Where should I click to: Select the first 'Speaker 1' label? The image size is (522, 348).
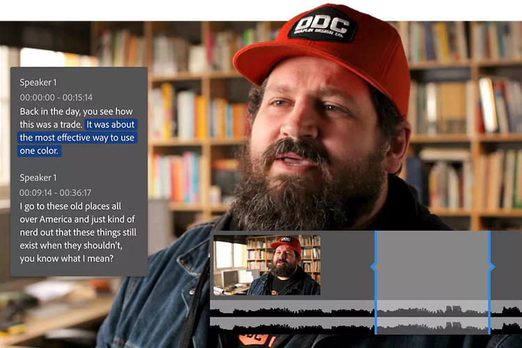[38, 82]
